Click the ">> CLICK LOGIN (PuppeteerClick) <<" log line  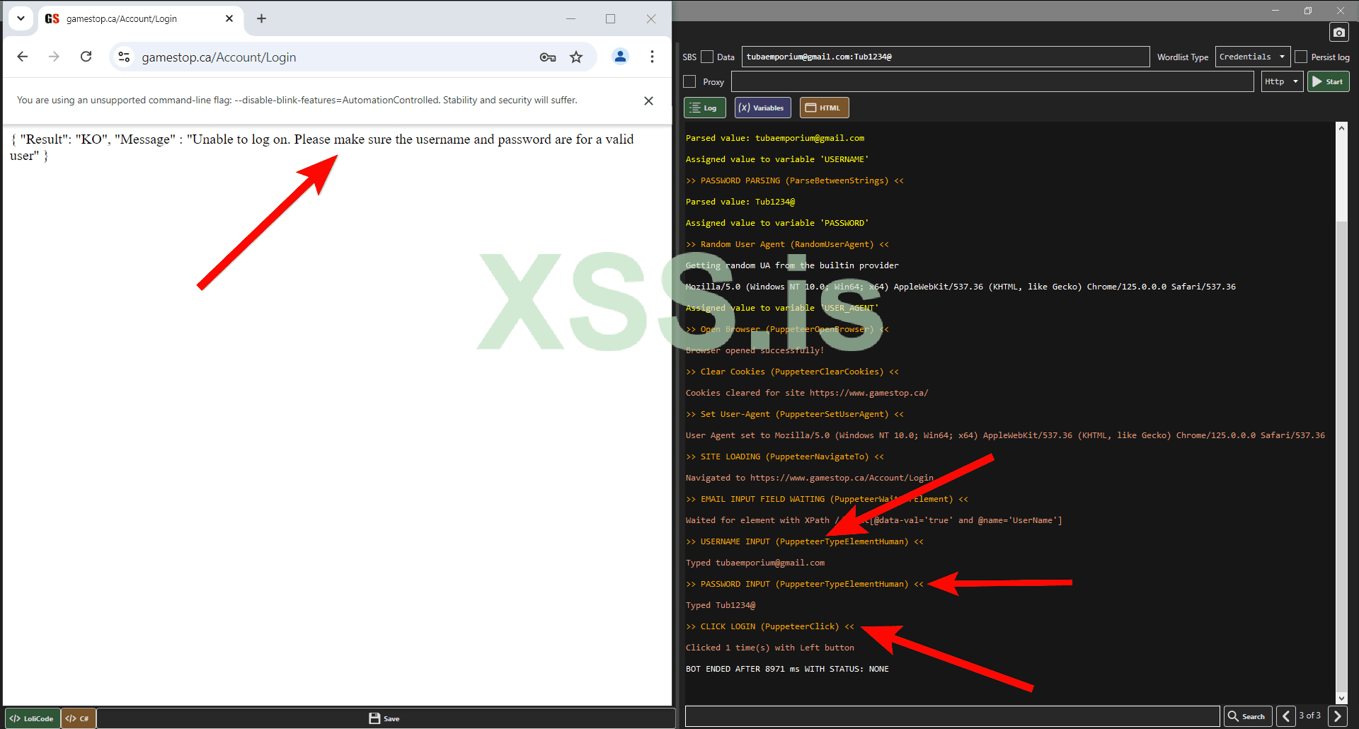click(x=769, y=626)
